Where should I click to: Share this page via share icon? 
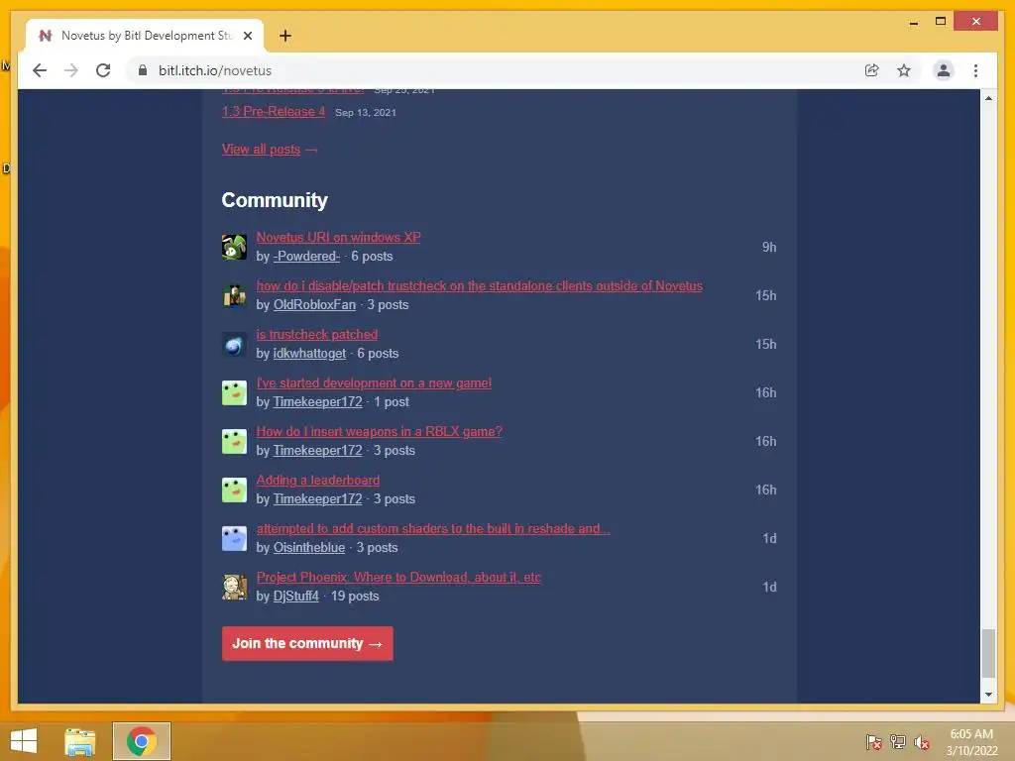872,70
